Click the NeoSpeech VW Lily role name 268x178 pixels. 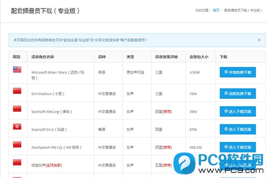click(57, 147)
